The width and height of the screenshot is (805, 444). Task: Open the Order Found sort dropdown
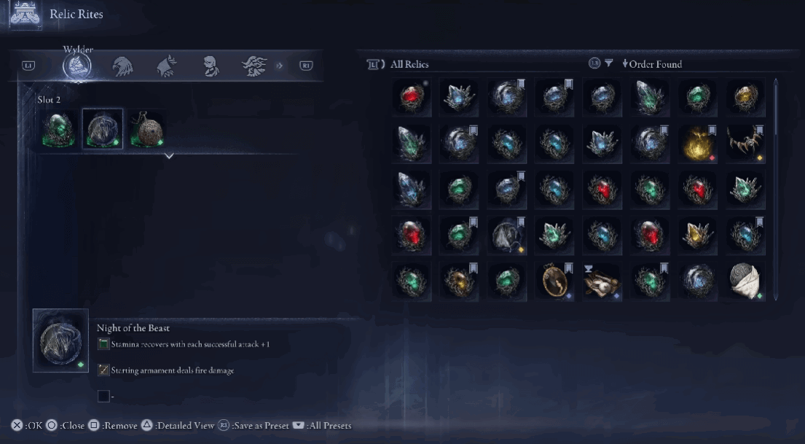tap(652, 64)
